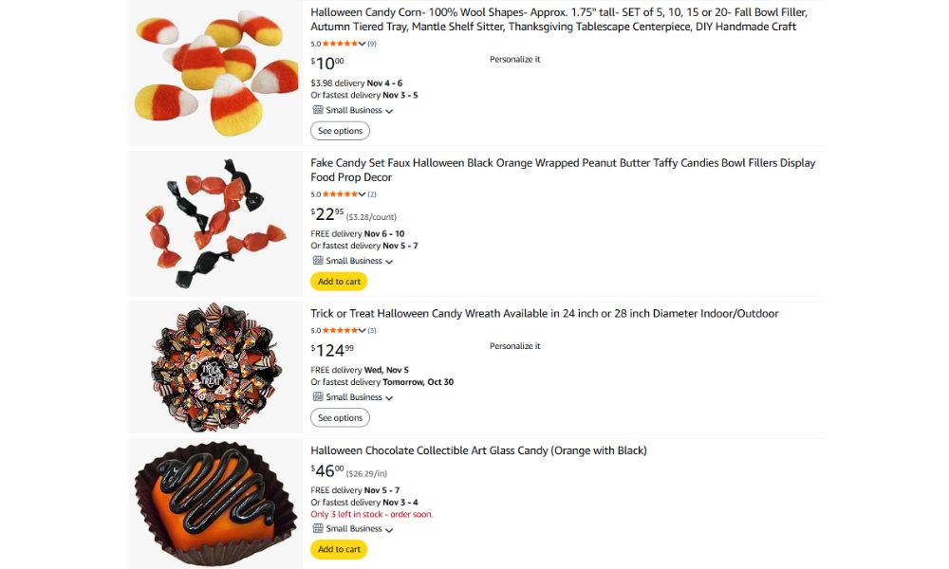Click the Small Business storefront icon for the candy wreath
Viewport: 949px width, 569px height.
tap(317, 397)
